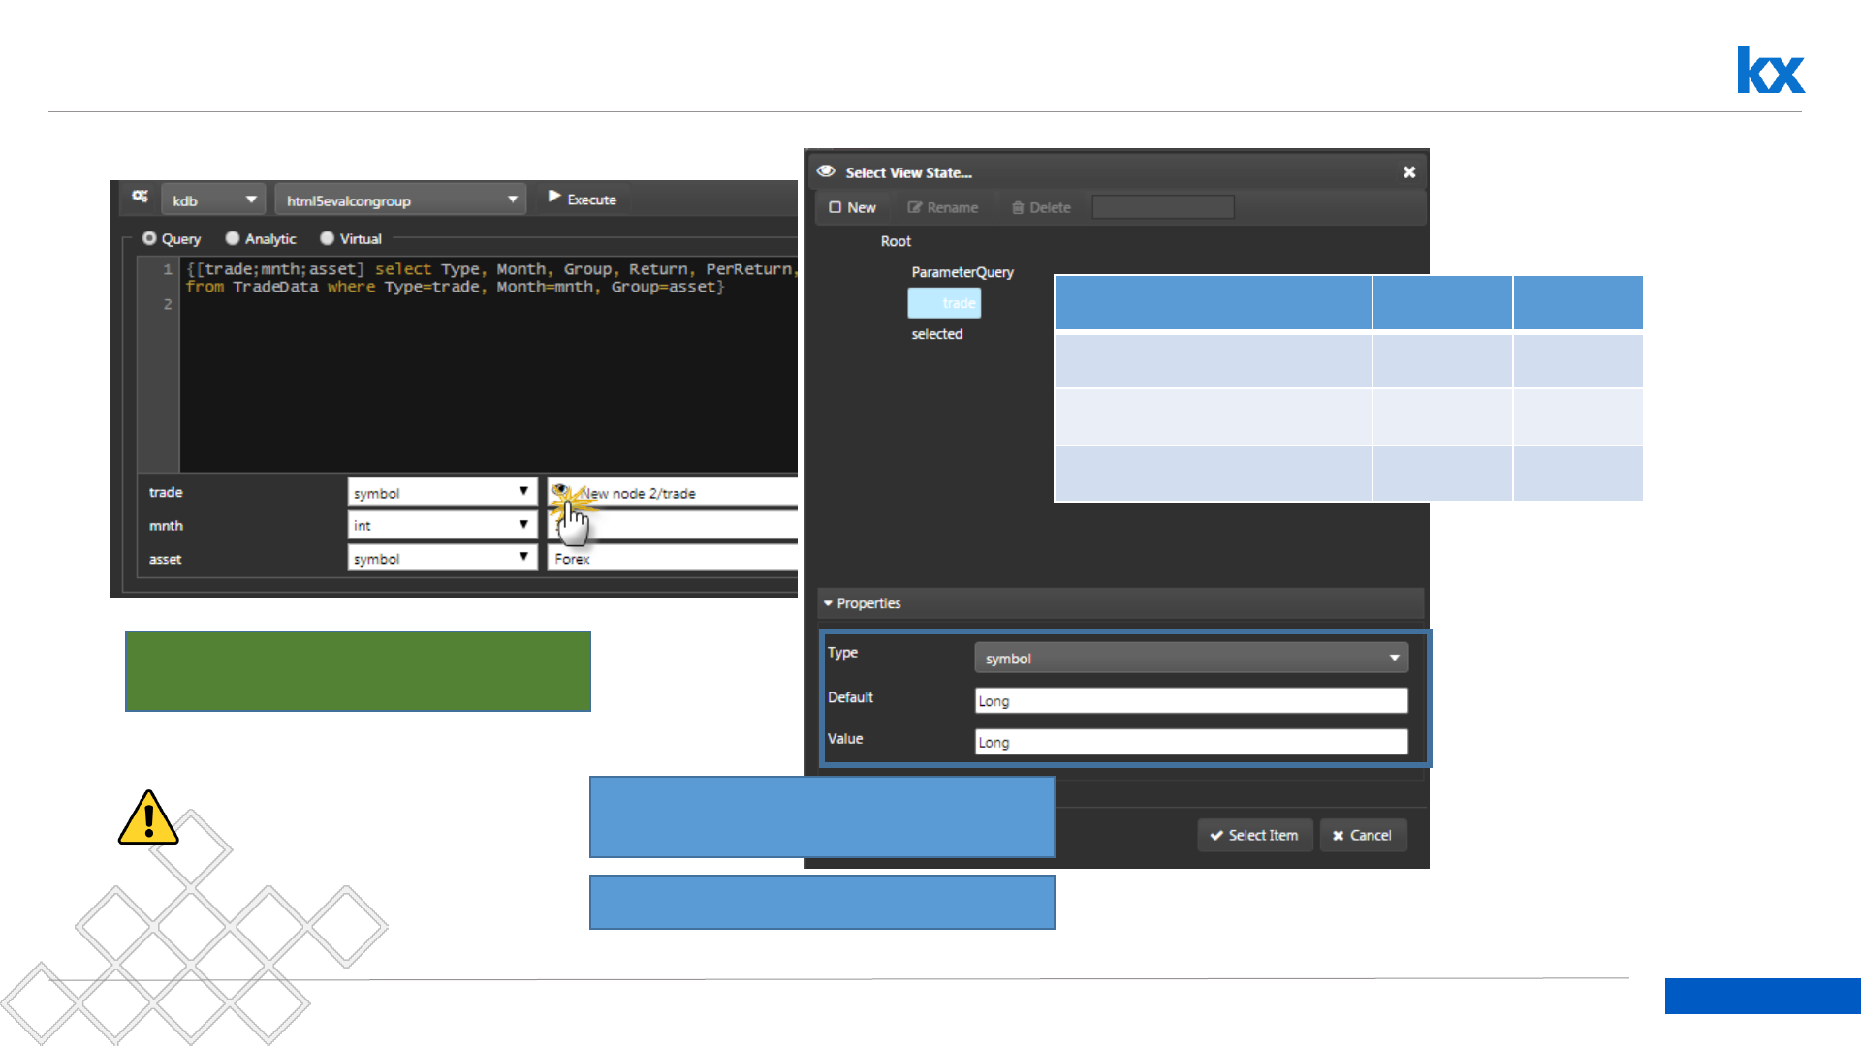Click the Select Item button
This screenshot has width=1861, height=1046.
[1254, 835]
